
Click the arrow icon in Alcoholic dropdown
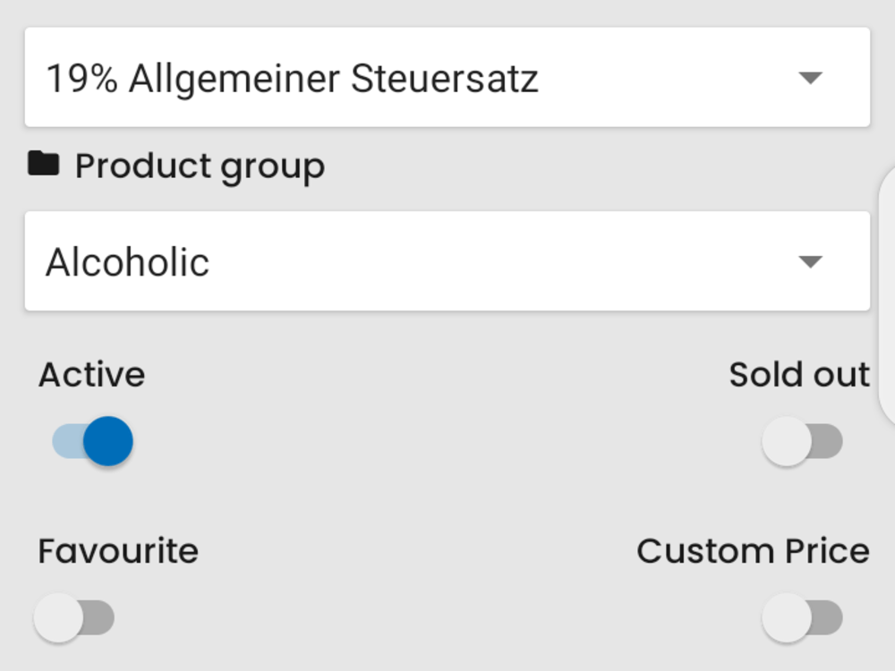pyautogui.click(x=810, y=262)
